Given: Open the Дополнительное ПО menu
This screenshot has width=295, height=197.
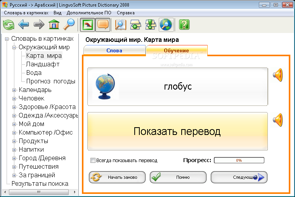Looking at the screenshot, I should point(89,13).
